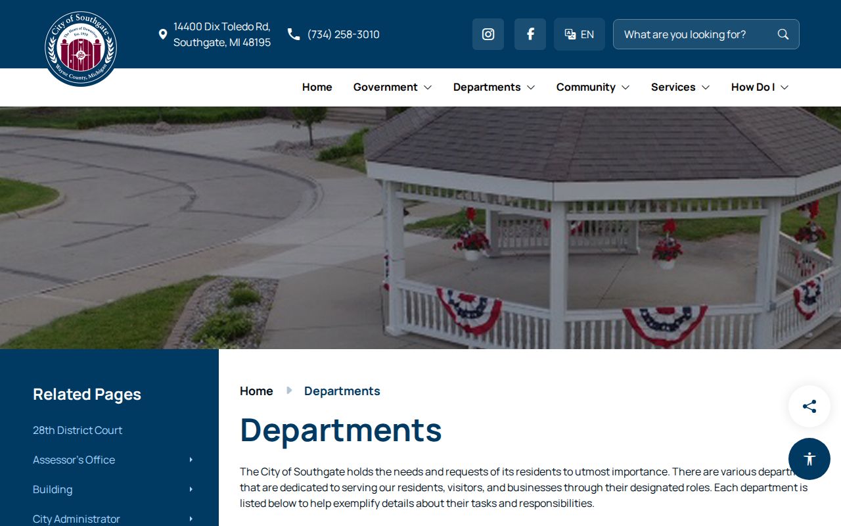Expand the Assessor's Office submenu arrow
The height and width of the screenshot is (526, 841).
point(191,460)
